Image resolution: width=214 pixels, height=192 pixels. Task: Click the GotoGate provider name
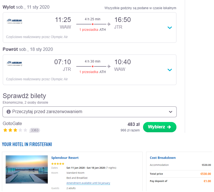12,124
